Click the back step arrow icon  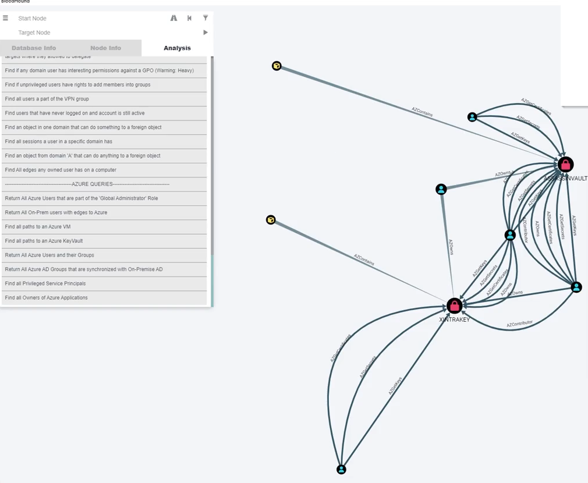click(189, 18)
